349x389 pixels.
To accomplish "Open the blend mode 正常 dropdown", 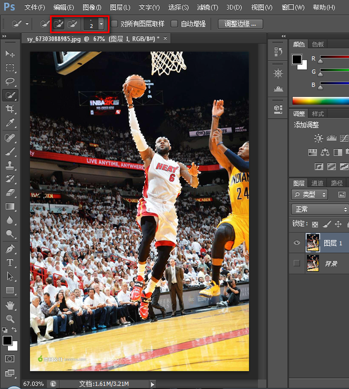I will click(320, 209).
